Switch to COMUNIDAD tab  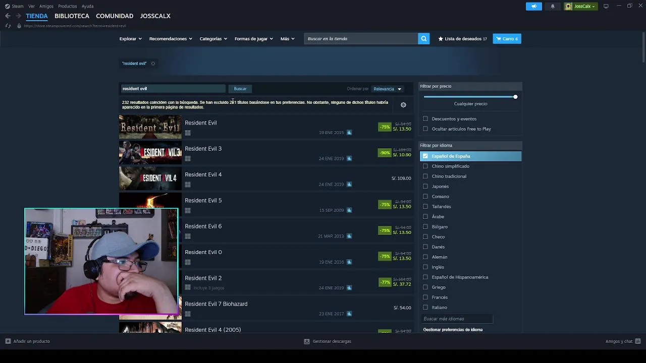pyautogui.click(x=115, y=16)
